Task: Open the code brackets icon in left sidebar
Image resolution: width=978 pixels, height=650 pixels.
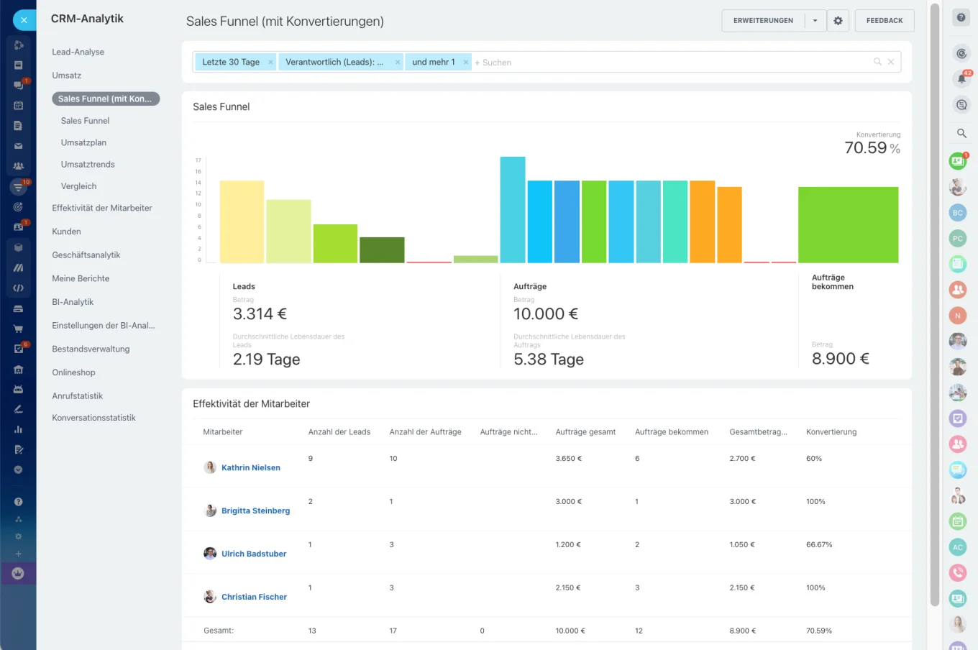Action: (19, 288)
